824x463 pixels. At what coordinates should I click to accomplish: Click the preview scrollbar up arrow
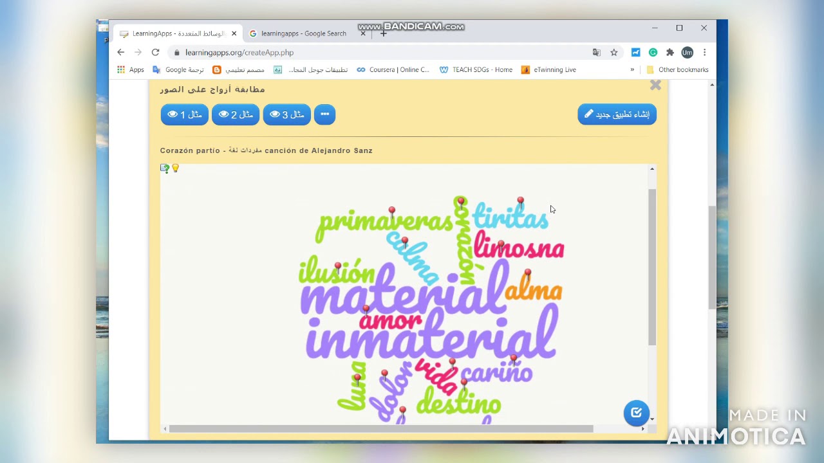point(652,168)
